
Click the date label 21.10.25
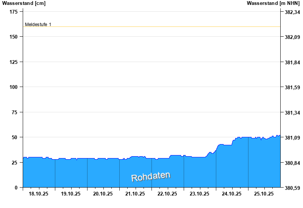point(135,194)
